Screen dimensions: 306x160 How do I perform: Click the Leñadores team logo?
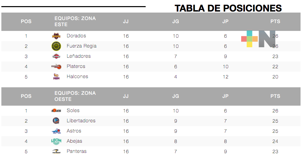(56, 56)
